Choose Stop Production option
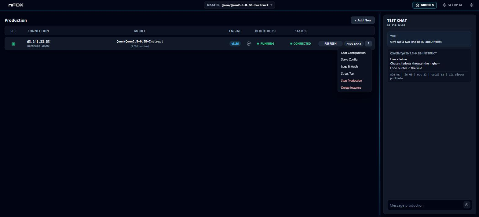The width and height of the screenshot is (479, 217). 351,81
